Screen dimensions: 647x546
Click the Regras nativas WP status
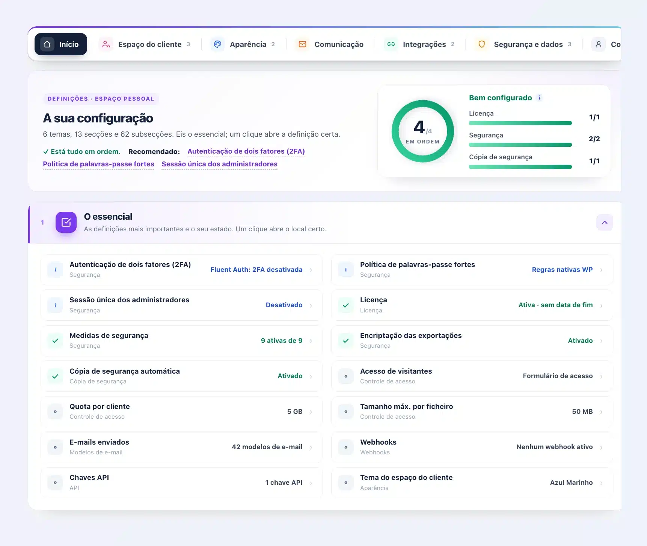[562, 270]
